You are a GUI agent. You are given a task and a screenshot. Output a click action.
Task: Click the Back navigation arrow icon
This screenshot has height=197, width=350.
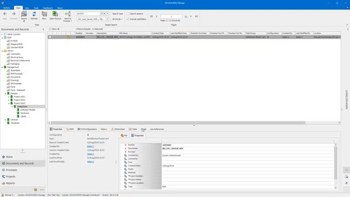5,14
